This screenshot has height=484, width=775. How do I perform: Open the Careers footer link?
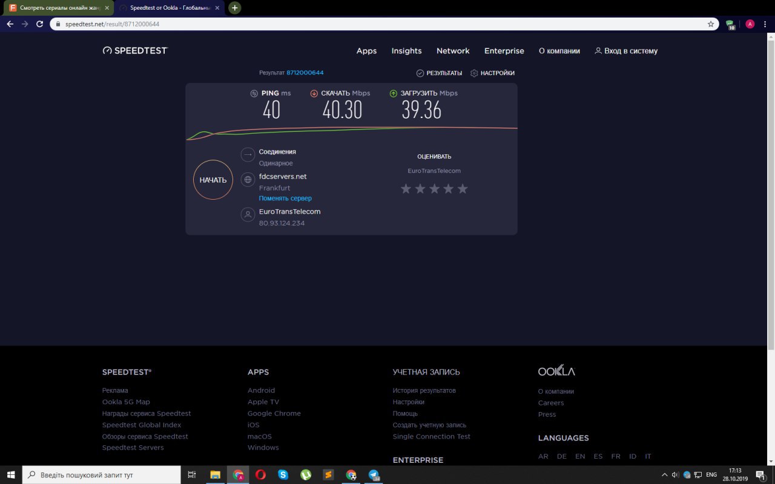551,403
